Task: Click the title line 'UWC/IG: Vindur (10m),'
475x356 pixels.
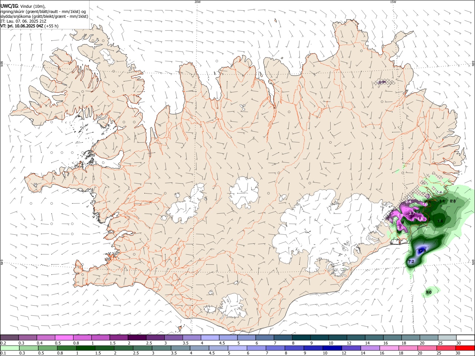Action: click(23, 6)
